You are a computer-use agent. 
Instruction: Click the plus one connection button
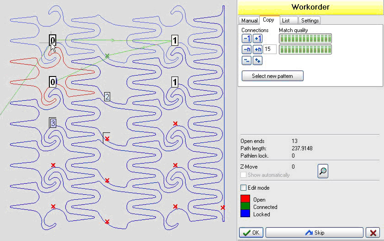(257, 38)
